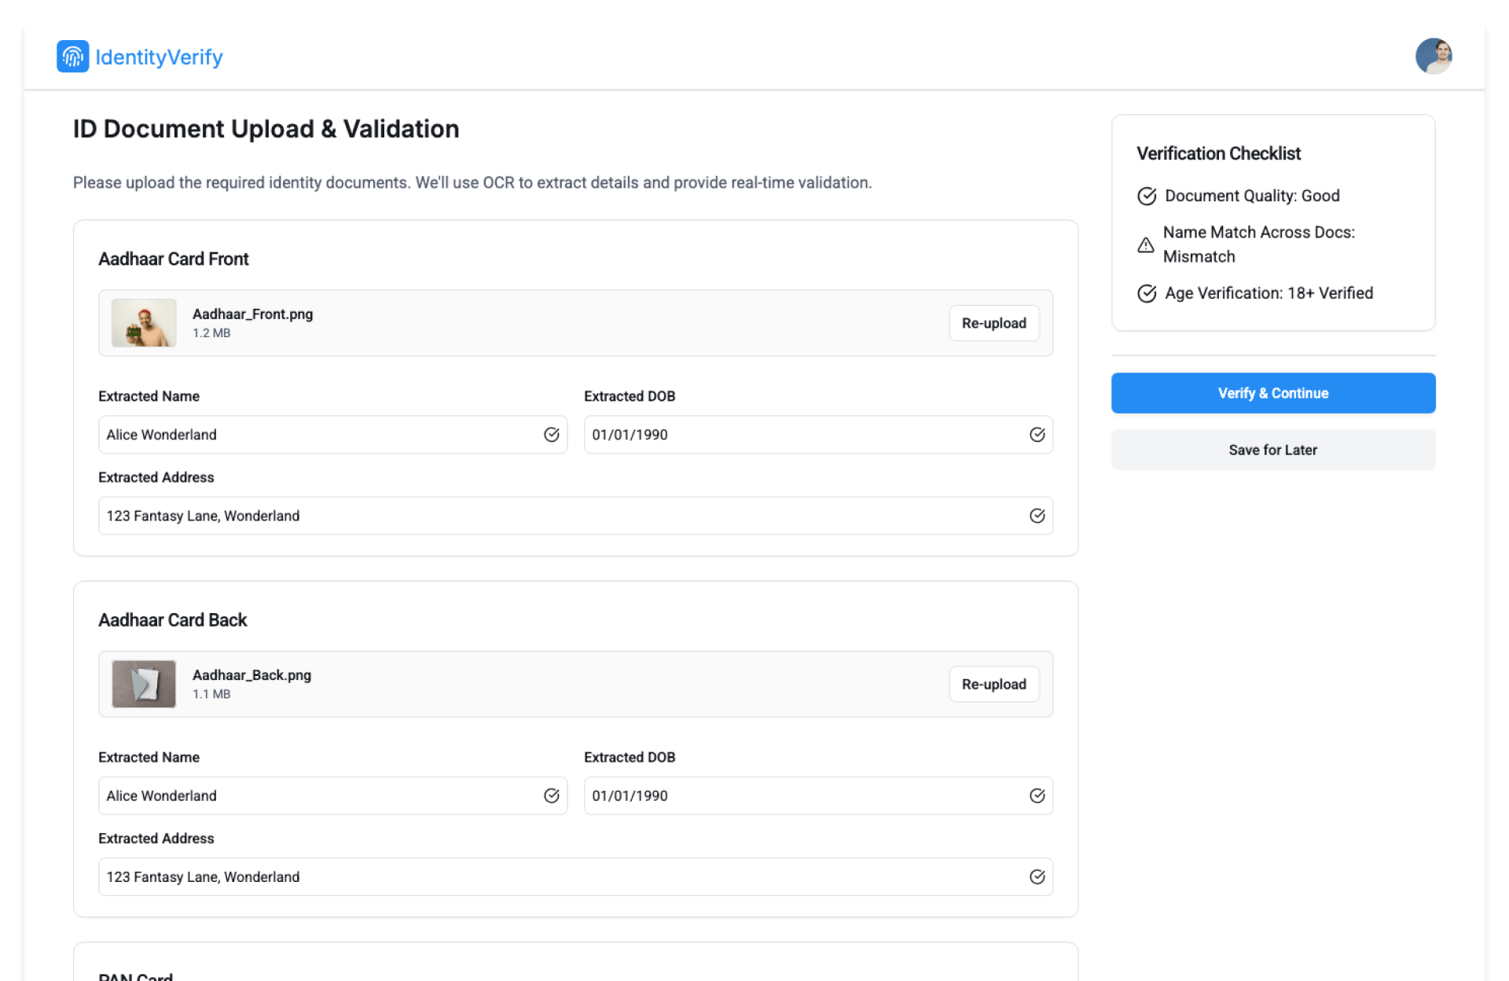The image size is (1509, 981).
Task: Open the Aadhaar_Back.png thumbnail preview
Action: point(144,684)
